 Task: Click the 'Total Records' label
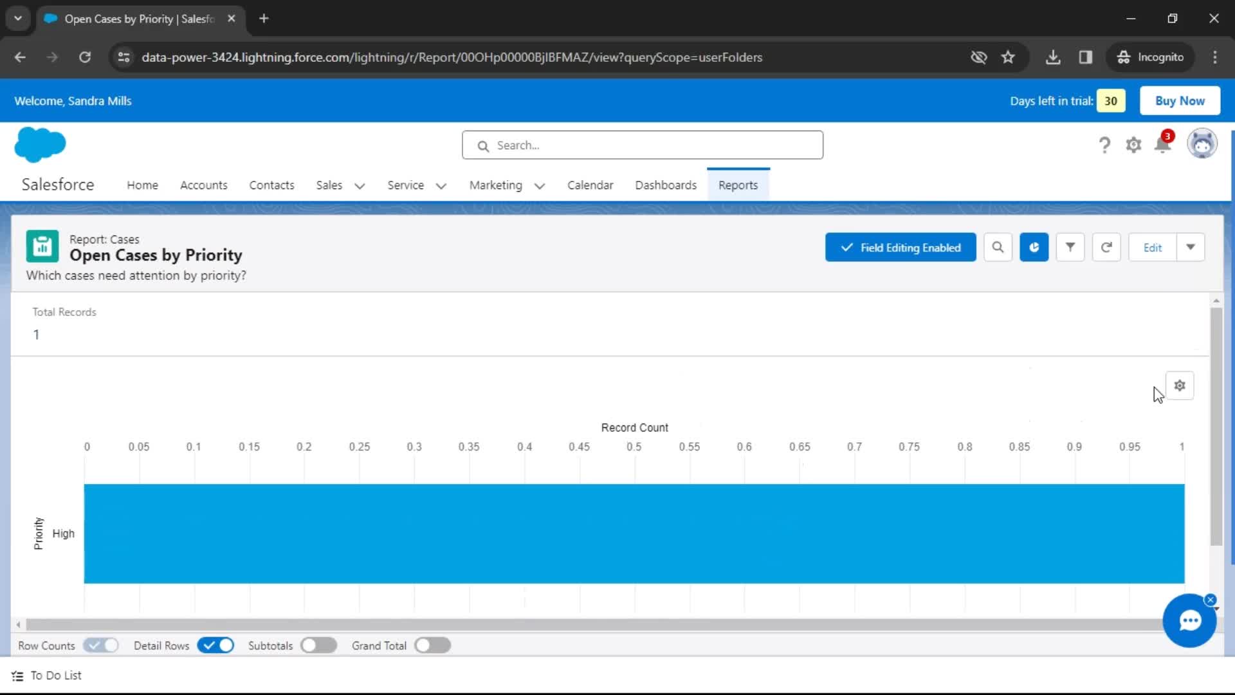coord(64,312)
